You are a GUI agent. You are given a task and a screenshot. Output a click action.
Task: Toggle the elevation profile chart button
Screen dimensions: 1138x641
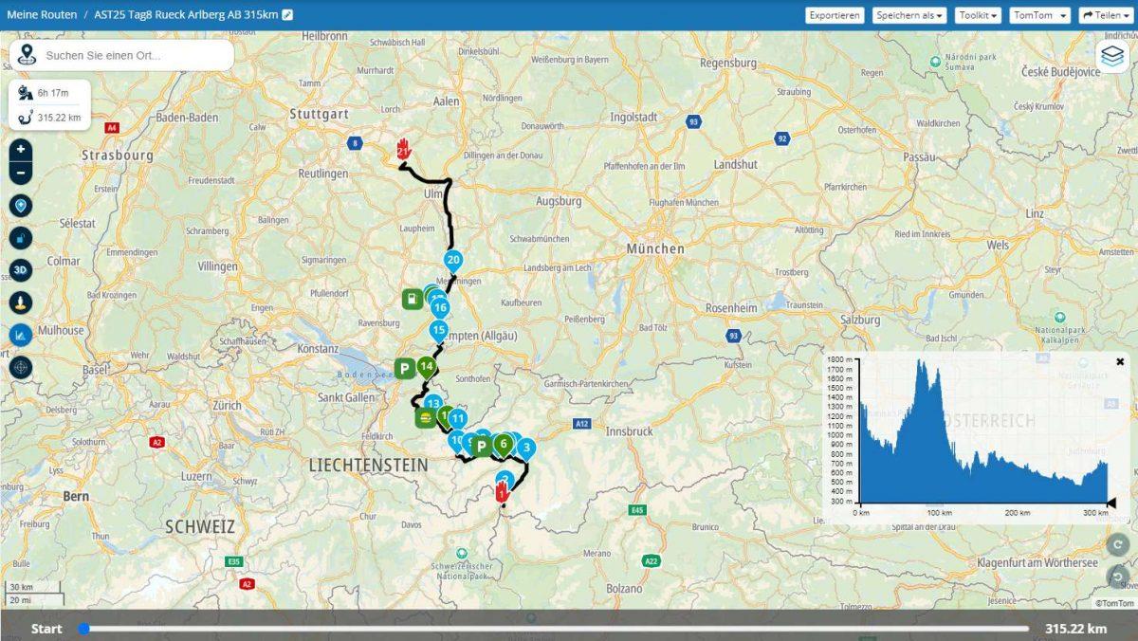21,334
